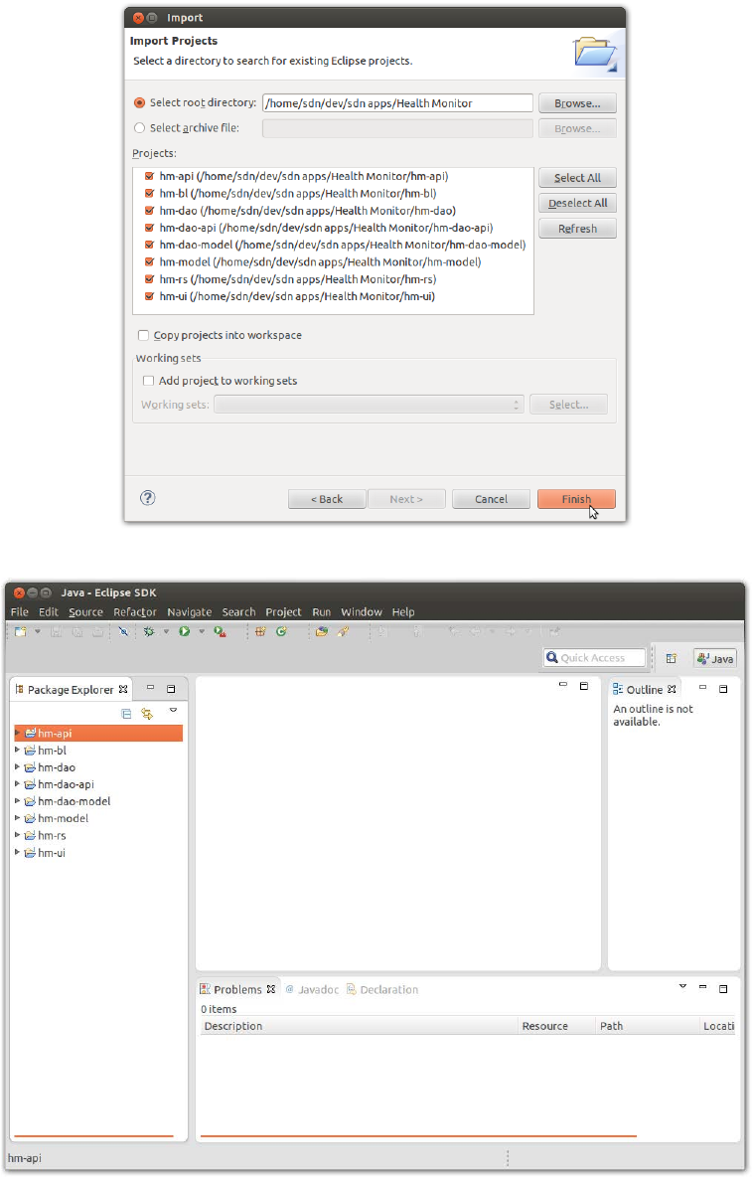Click the Run External Tools icon
752x1177 pixels.
(220, 632)
